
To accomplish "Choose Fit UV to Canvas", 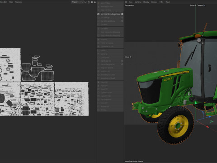I will [110, 43].
